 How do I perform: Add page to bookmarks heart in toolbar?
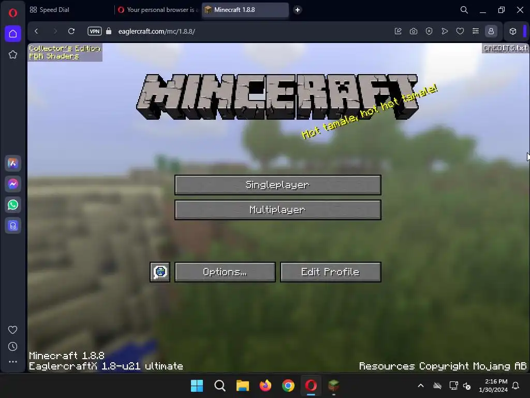pos(460,31)
